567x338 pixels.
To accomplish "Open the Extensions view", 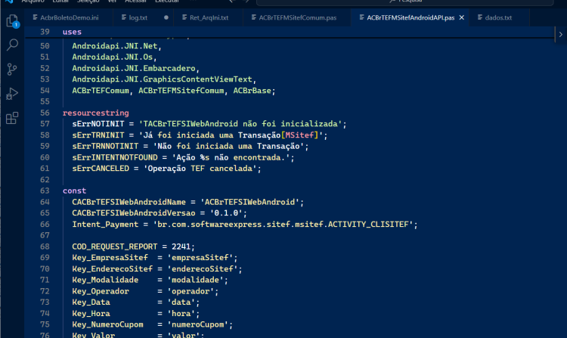I will coord(12,118).
